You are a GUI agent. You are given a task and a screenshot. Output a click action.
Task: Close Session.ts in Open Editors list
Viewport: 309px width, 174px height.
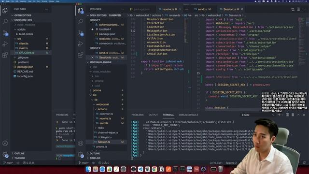92,58
